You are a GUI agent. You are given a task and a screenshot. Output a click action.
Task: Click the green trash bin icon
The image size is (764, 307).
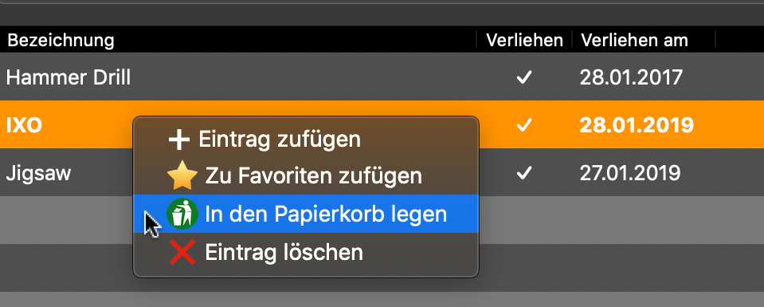182,214
